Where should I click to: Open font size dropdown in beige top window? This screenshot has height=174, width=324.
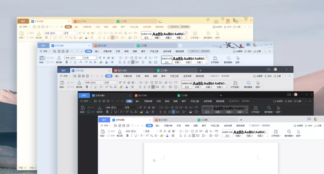click(x=76, y=33)
